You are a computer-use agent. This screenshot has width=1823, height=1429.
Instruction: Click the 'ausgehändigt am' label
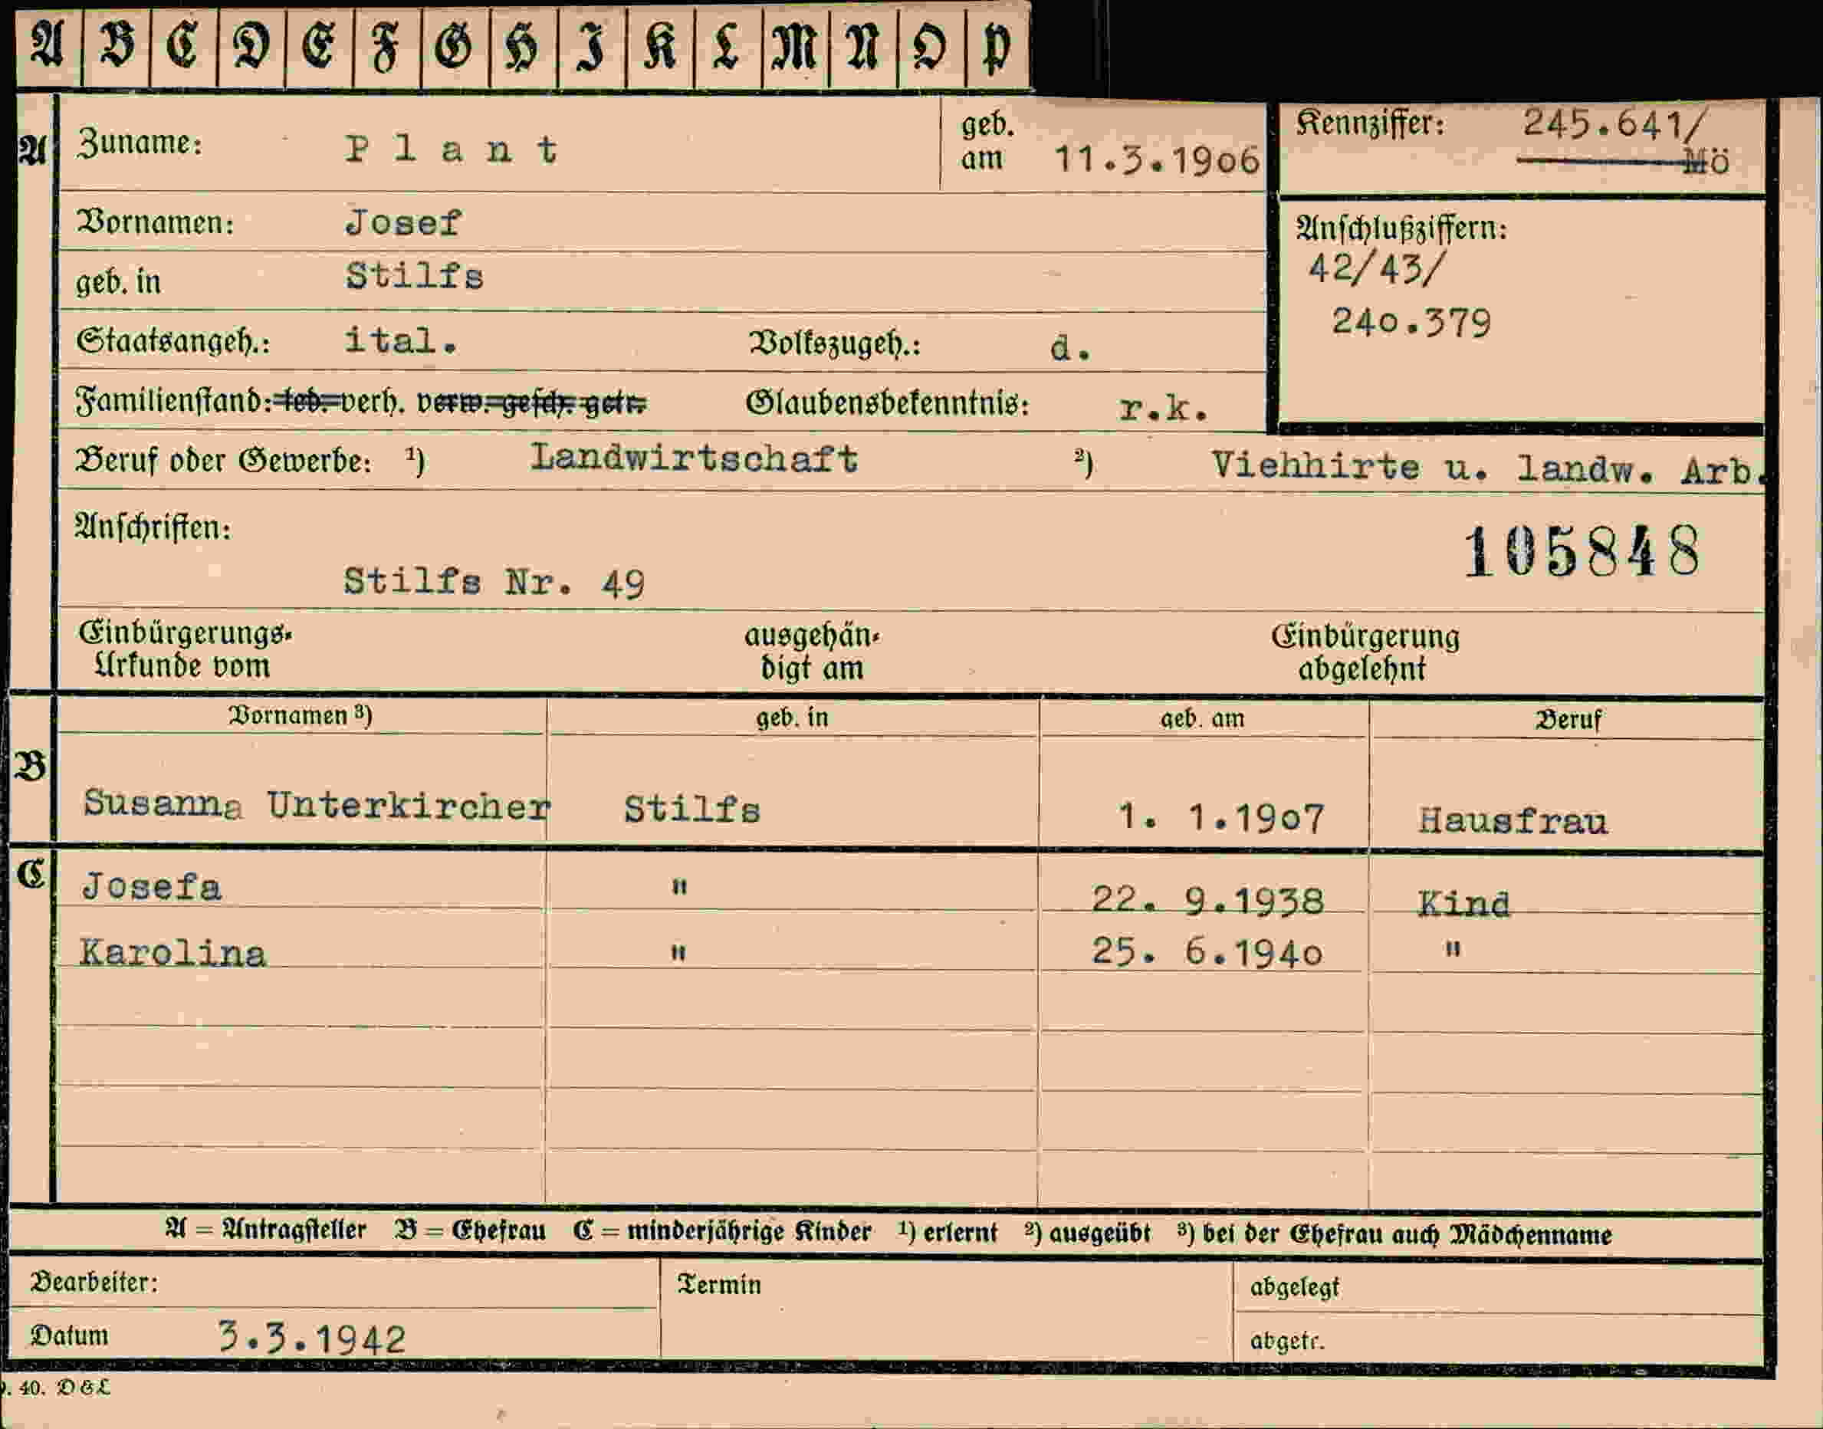pos(813,652)
